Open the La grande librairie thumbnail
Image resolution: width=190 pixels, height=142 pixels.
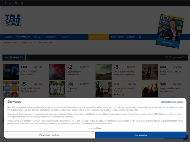click(11, 89)
